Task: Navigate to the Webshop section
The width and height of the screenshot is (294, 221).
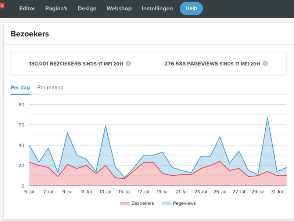Action: point(119,8)
